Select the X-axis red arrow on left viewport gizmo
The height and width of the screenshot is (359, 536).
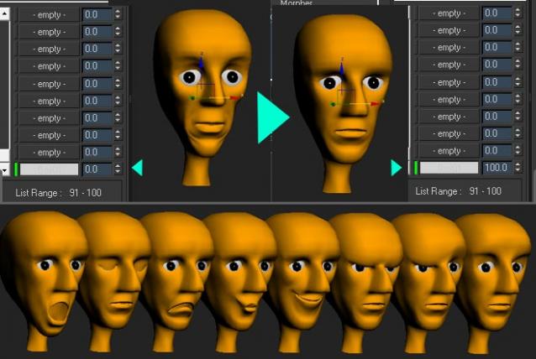click(234, 98)
